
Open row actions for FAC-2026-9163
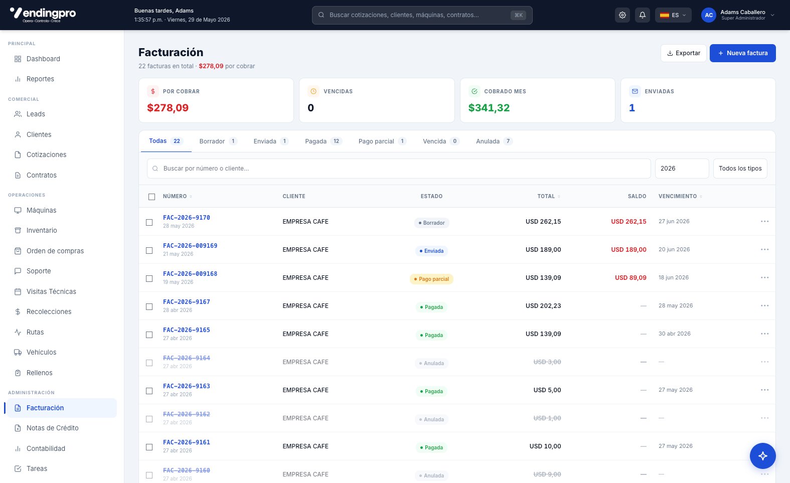point(764,390)
